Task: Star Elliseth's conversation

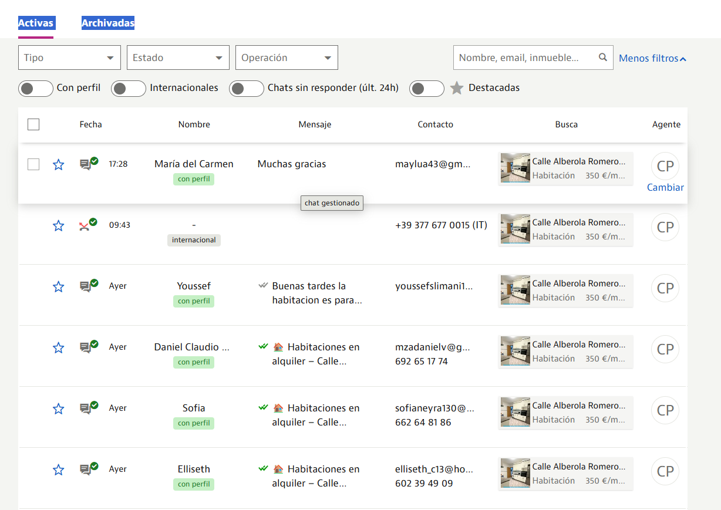Action: [59, 470]
